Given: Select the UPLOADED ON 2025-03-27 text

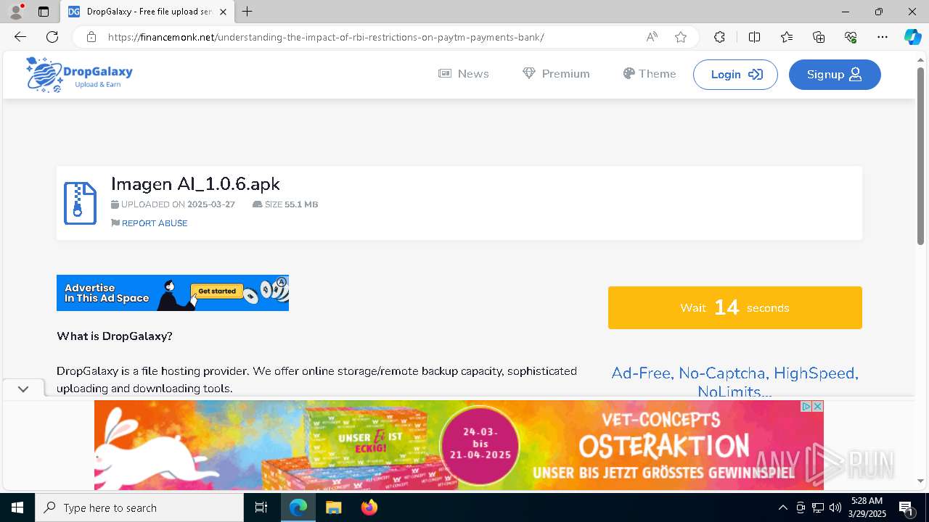Looking at the screenshot, I should [x=173, y=204].
